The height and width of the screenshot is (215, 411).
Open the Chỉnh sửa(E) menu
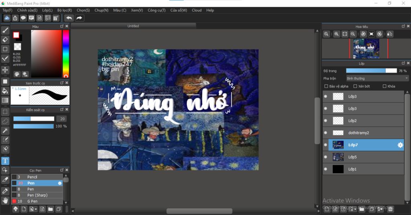(27, 10)
